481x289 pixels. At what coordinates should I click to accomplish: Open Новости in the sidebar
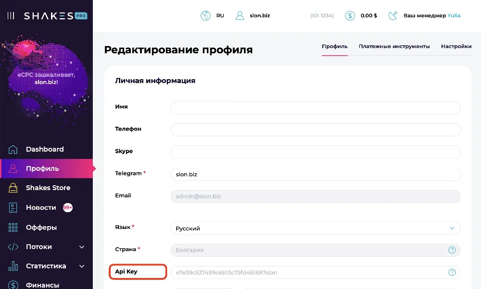[x=41, y=208]
